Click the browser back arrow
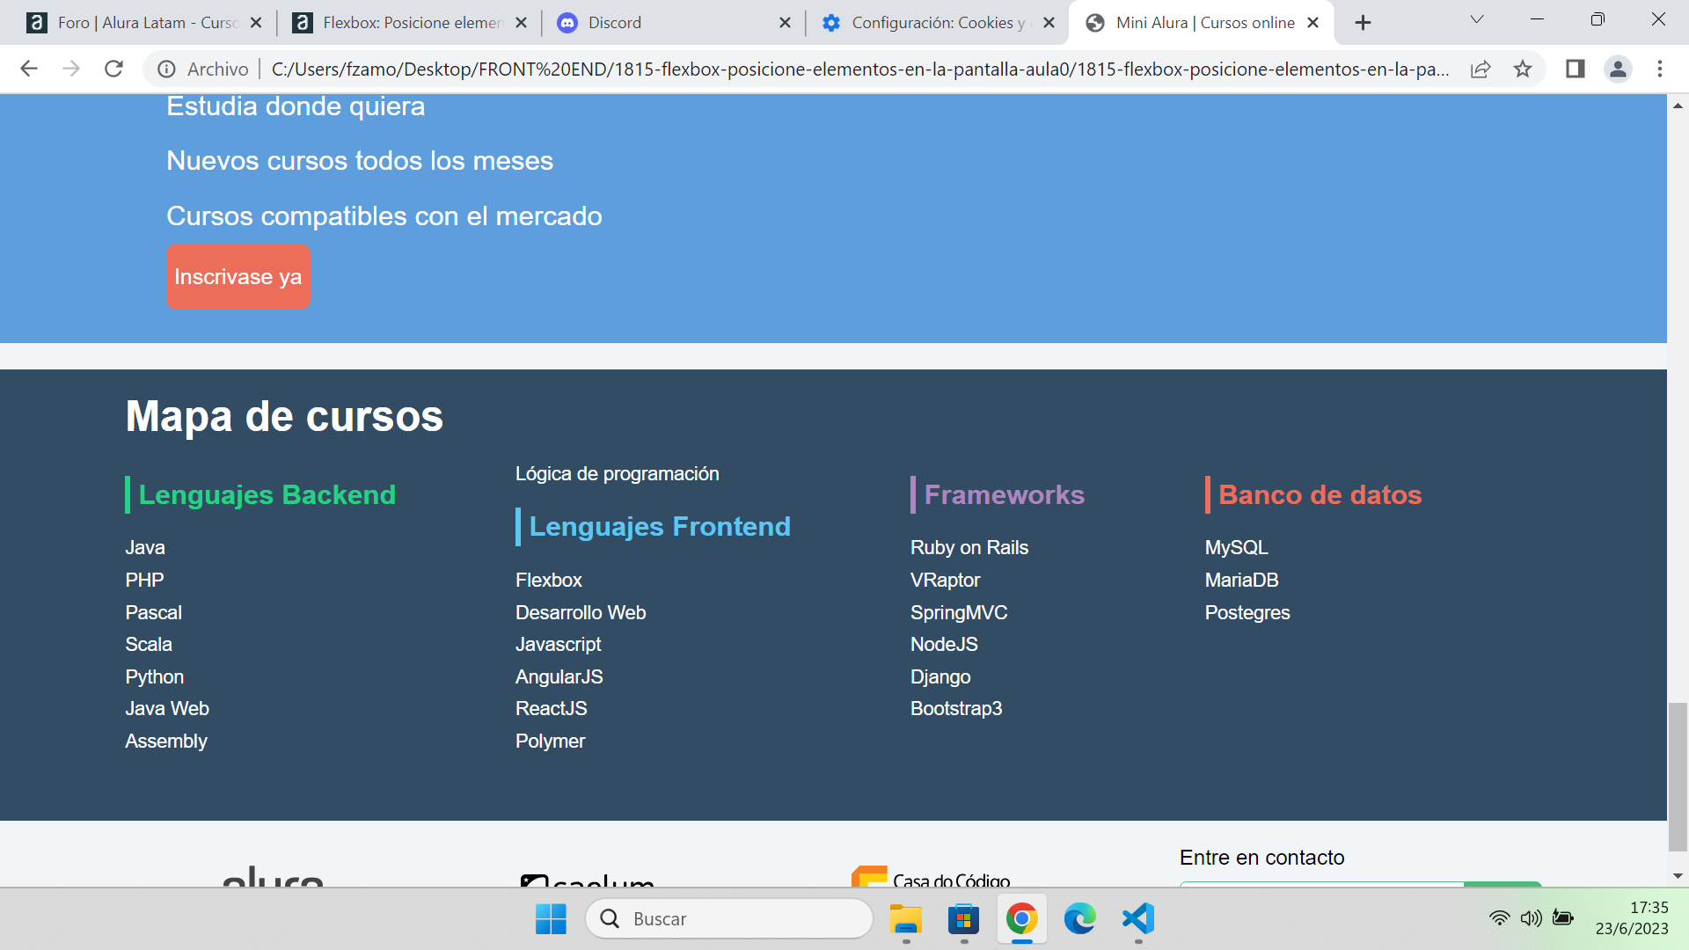The image size is (1689, 950). [29, 69]
